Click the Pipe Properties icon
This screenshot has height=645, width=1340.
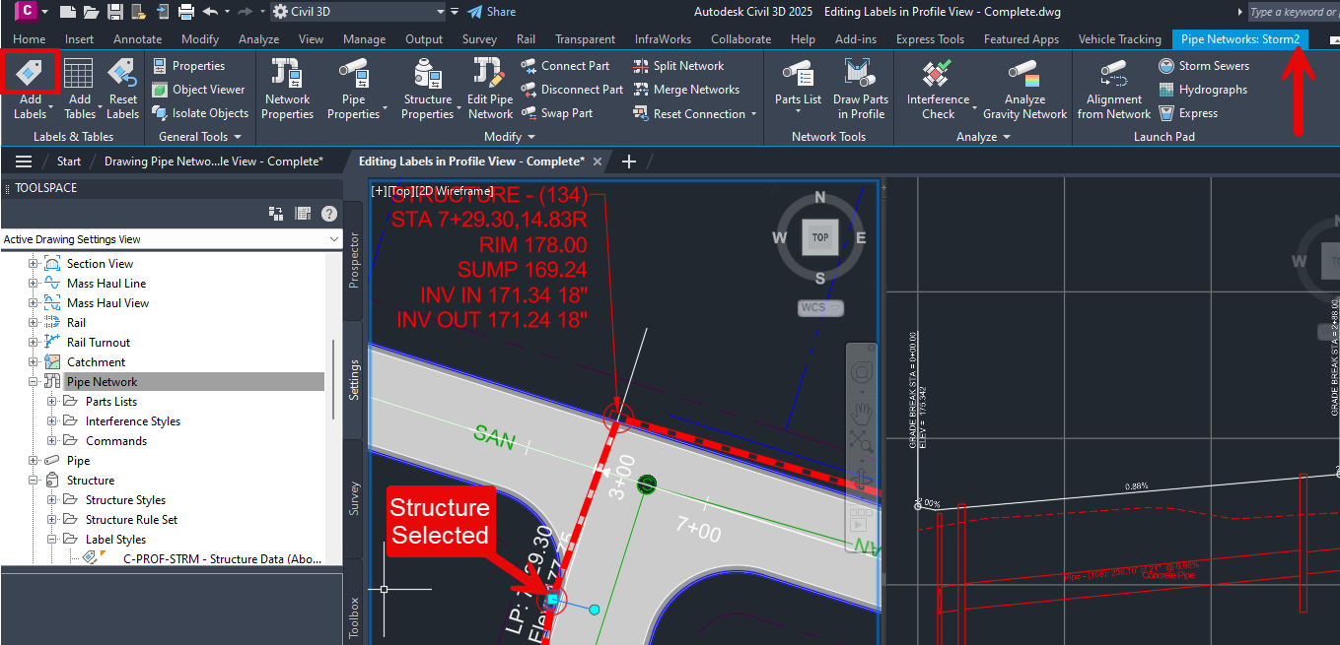(353, 74)
